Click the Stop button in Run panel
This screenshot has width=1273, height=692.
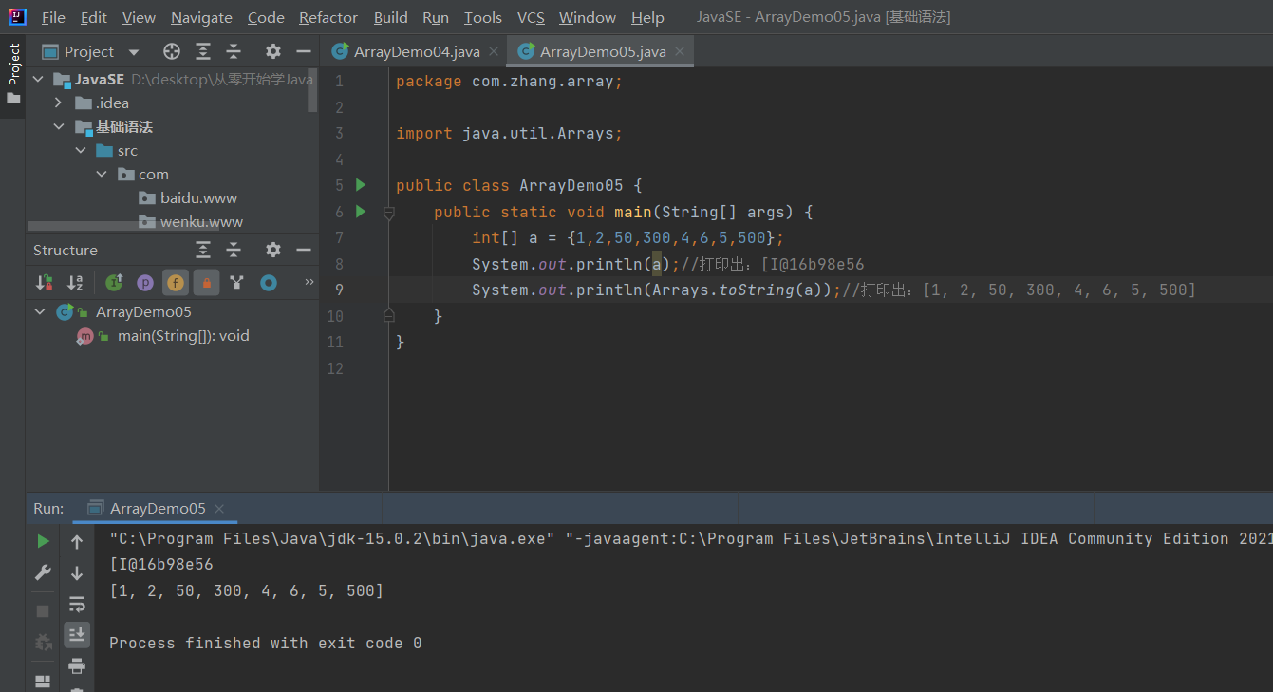[x=43, y=611]
